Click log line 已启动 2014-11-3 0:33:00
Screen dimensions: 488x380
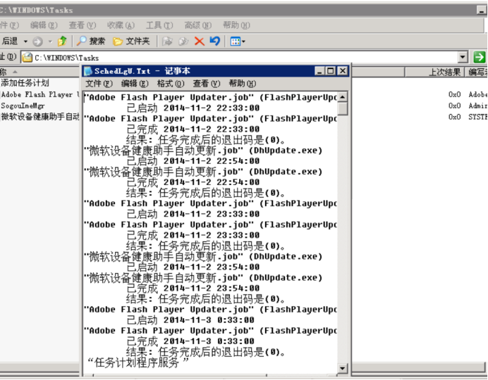(x=190, y=320)
